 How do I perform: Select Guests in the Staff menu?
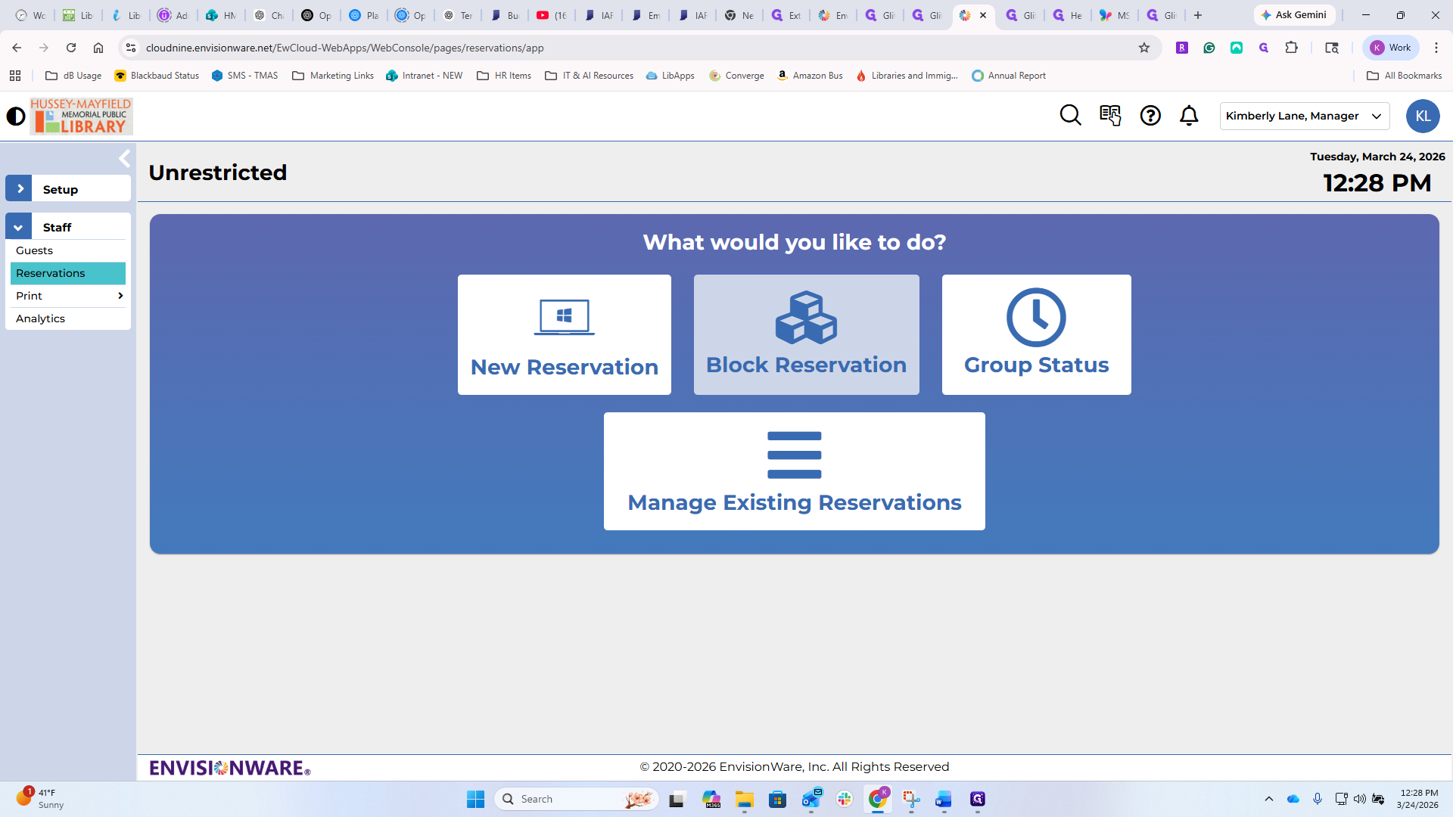pyautogui.click(x=35, y=250)
